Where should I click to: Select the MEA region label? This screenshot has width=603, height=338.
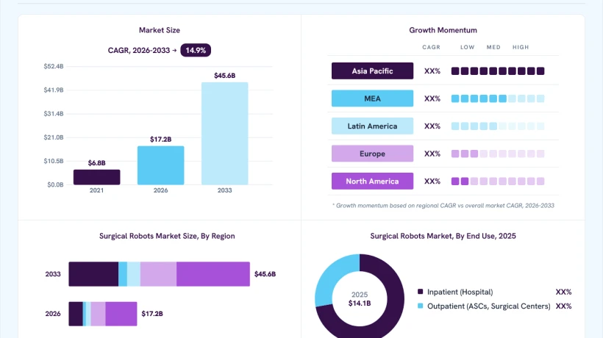click(372, 98)
